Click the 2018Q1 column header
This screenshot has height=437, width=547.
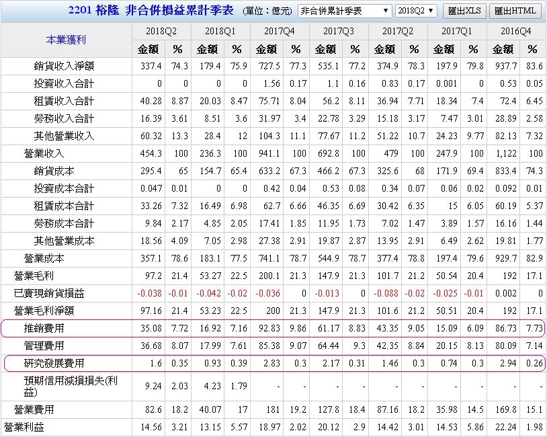(x=220, y=31)
